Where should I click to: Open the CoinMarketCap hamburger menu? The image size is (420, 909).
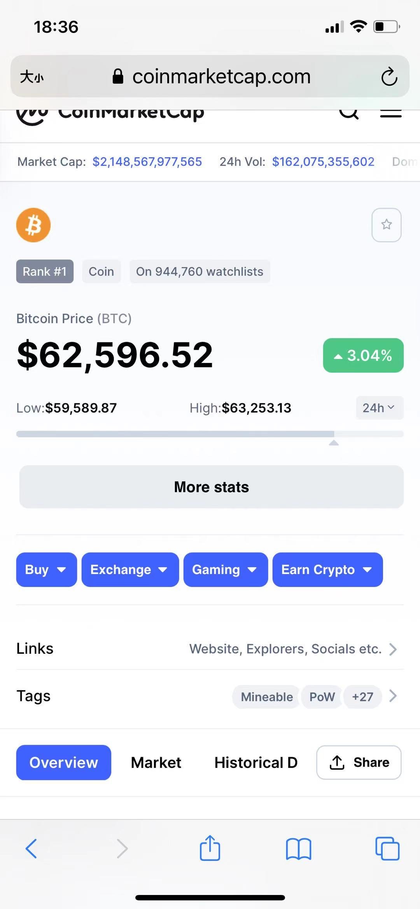tap(390, 114)
